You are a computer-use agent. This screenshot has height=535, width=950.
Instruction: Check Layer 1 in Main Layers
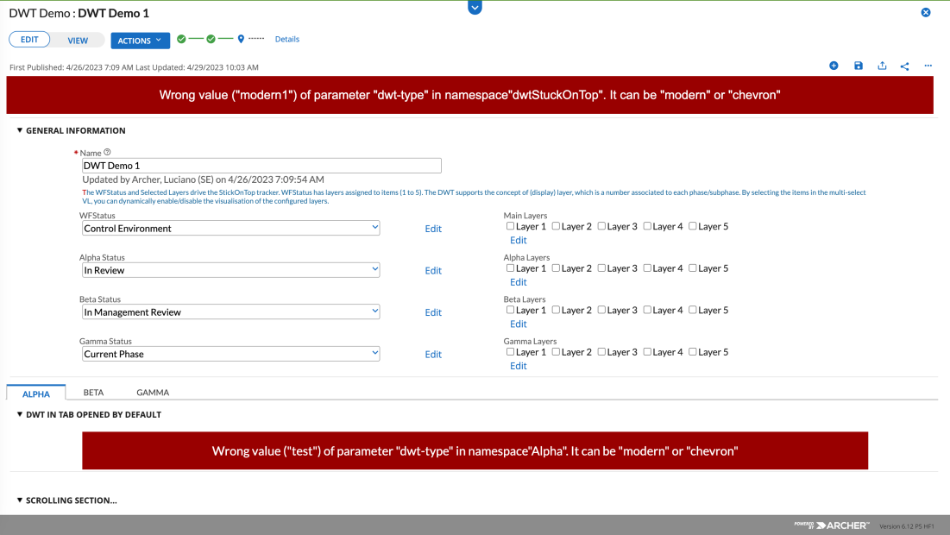click(x=510, y=226)
